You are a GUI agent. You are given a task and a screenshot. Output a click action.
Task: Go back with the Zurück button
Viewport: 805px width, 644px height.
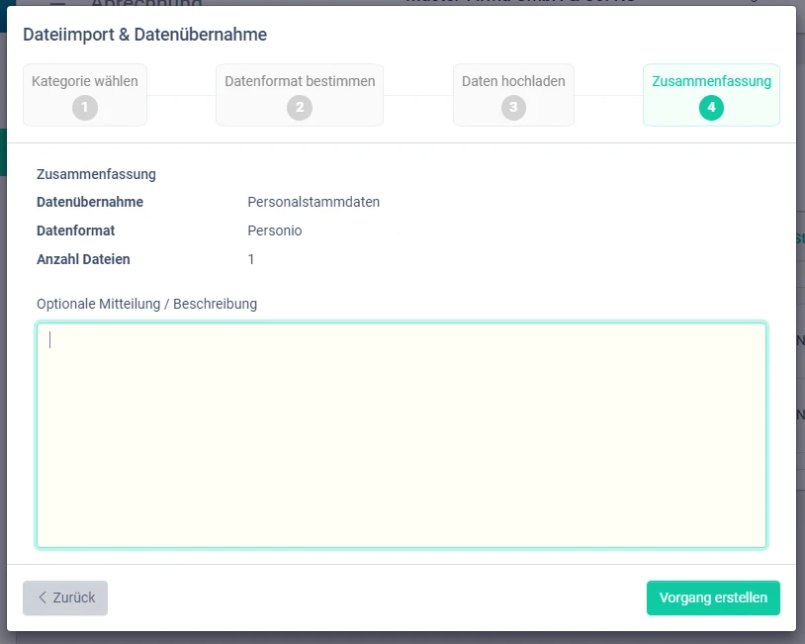[65, 598]
